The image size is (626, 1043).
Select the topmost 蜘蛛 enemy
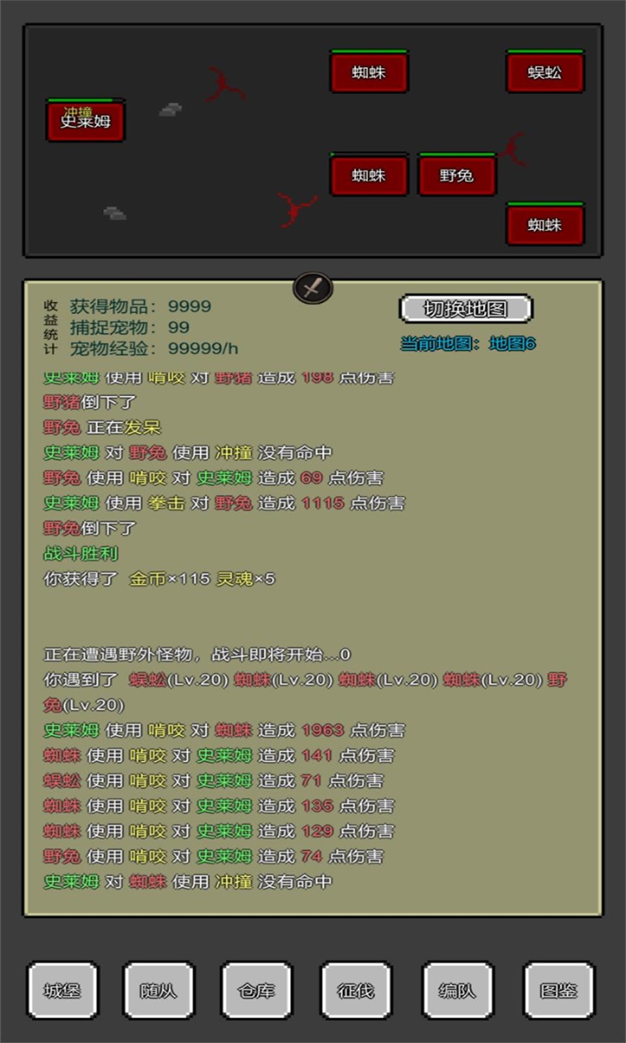point(369,73)
